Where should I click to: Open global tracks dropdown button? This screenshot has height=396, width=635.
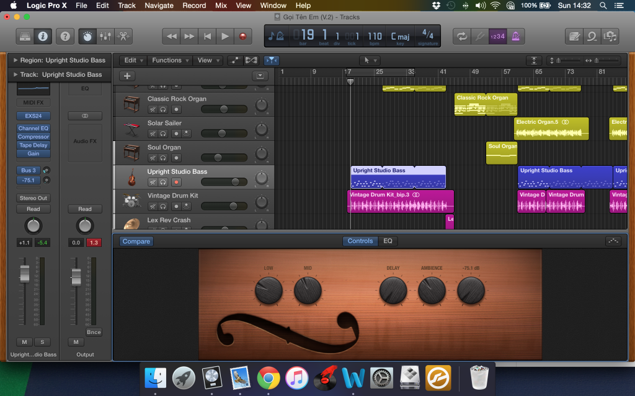coord(260,76)
